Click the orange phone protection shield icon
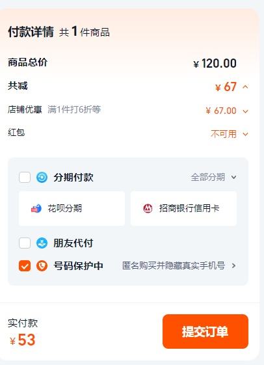The image size is (264, 365). click(x=42, y=265)
